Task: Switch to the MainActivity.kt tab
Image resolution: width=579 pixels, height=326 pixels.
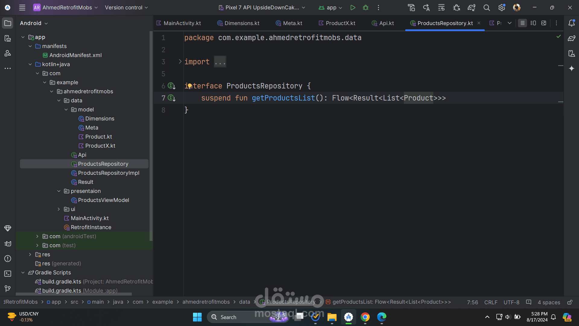Action: pyautogui.click(x=182, y=23)
